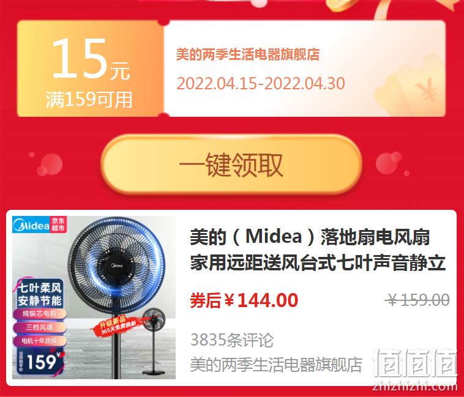The image size is (464, 397).
Task: Click the 京东超市 red badge
Action: (58, 224)
